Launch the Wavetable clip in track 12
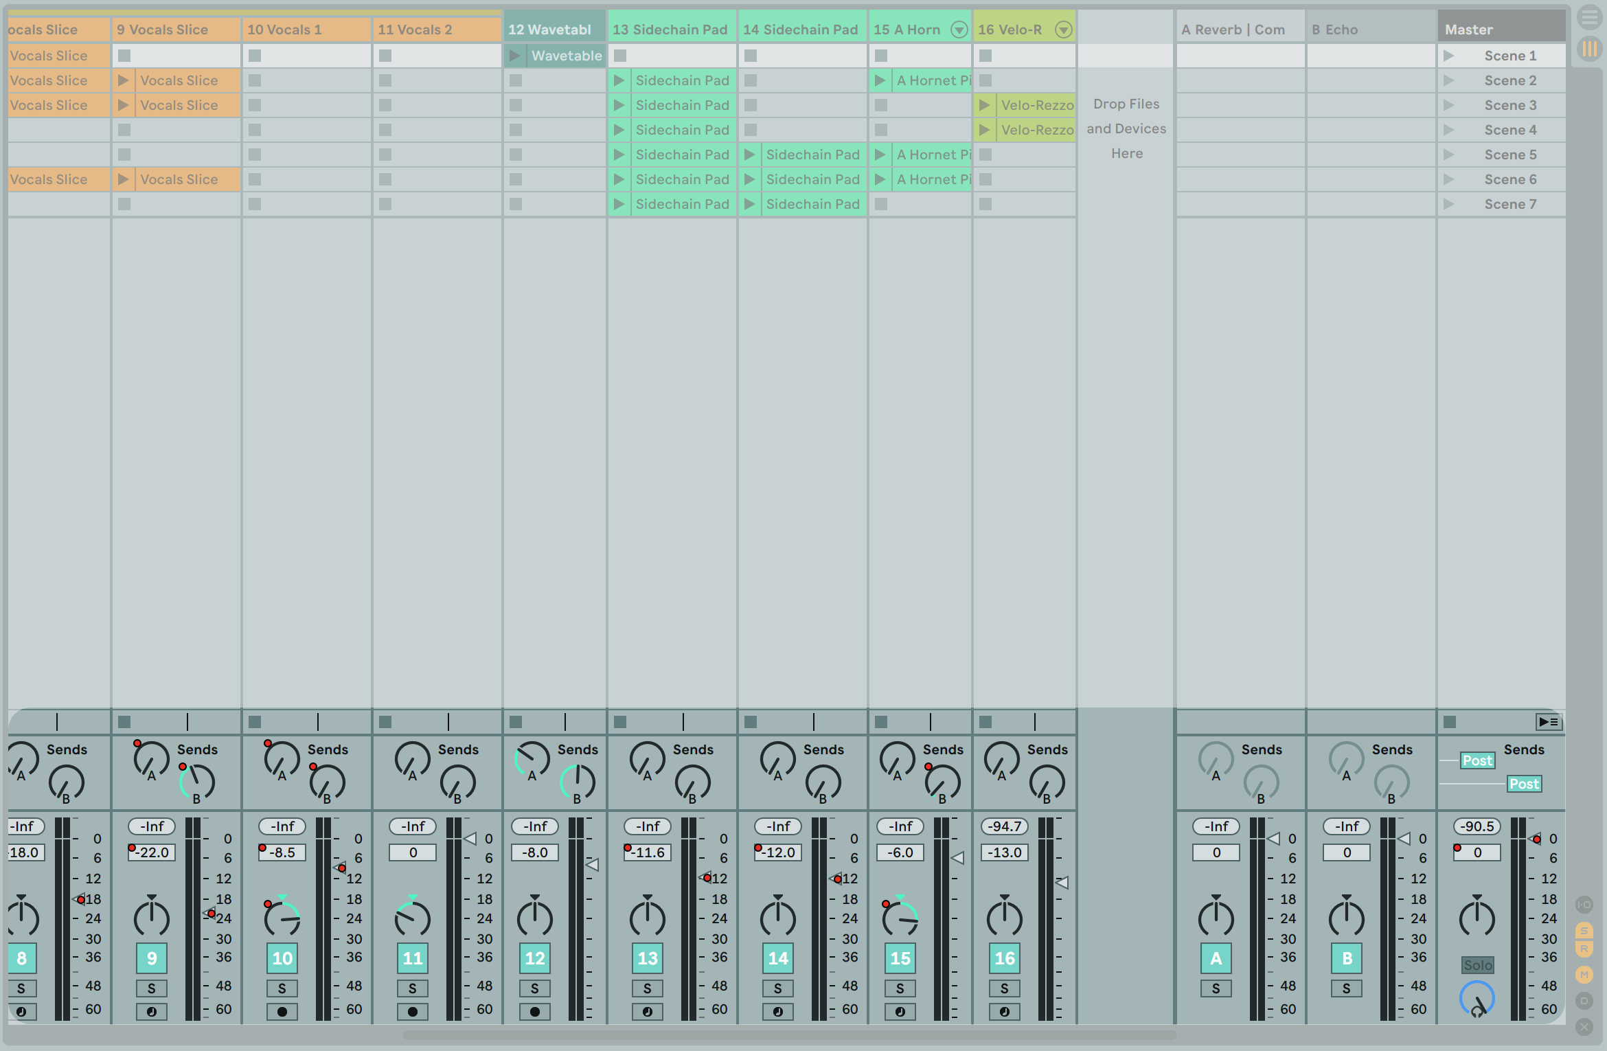 click(514, 56)
